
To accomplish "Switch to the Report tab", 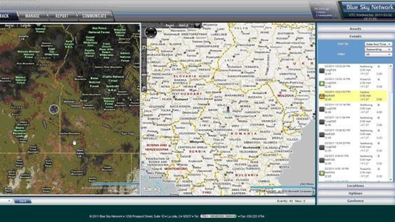I will [62, 16].
